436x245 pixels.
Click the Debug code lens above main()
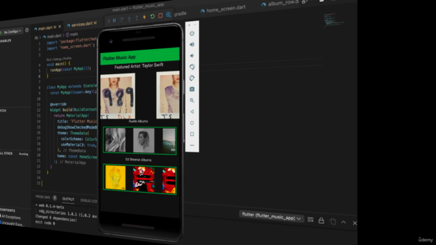click(57, 59)
